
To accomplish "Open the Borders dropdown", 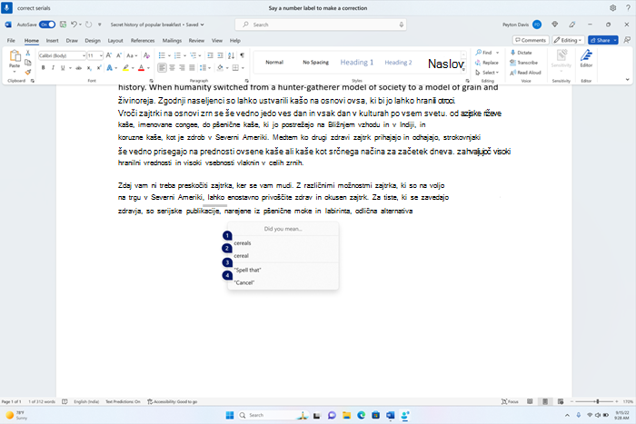I will click(243, 68).
